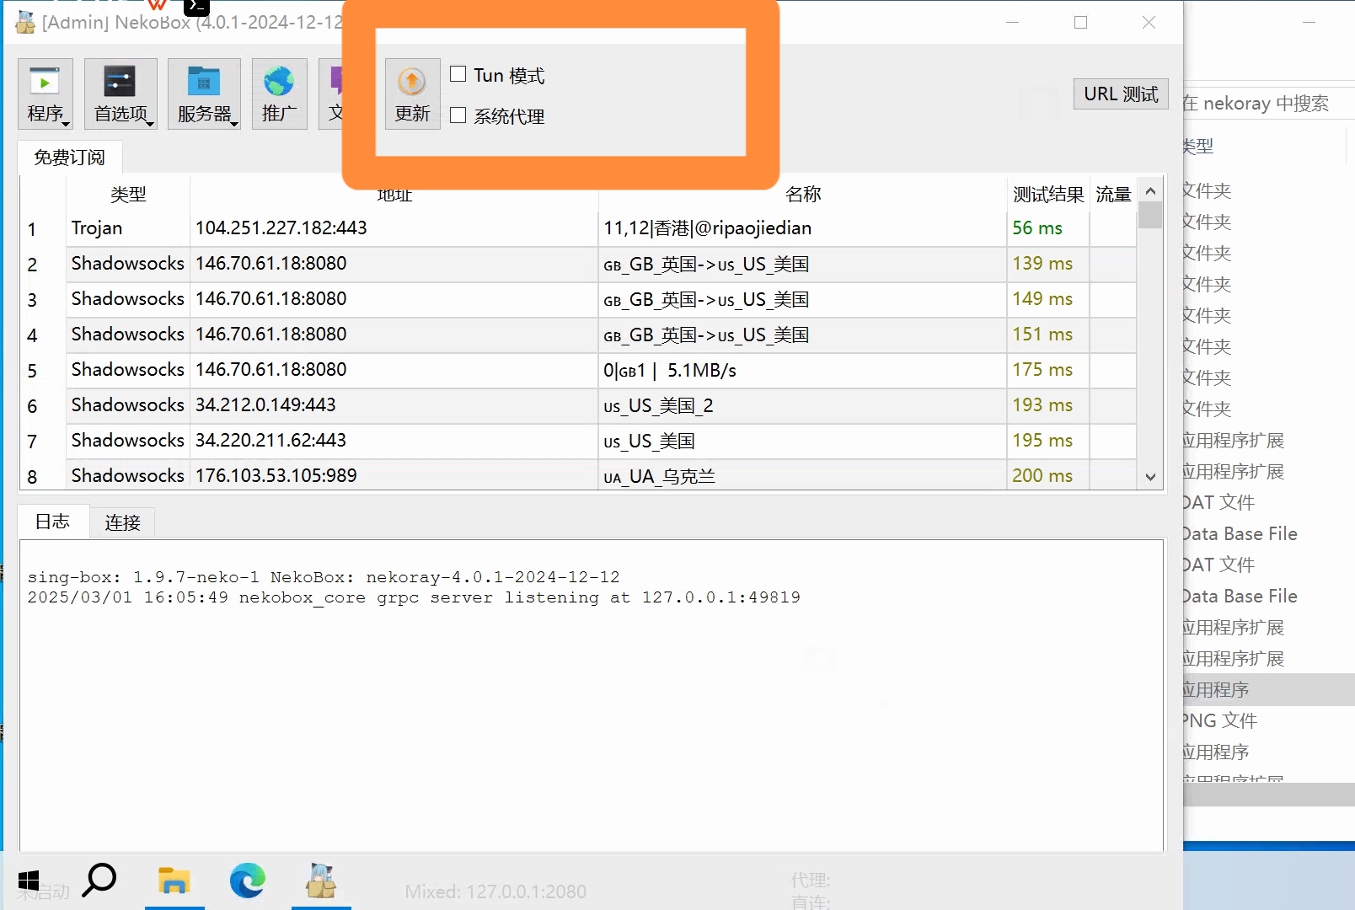Click the NekoBox icon in the taskbar
The height and width of the screenshot is (910, 1355).
321,881
